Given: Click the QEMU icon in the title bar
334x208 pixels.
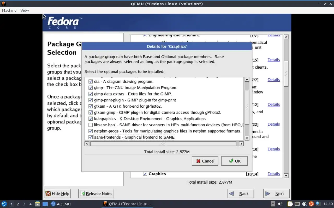Looking at the screenshot, I should click(4, 4).
